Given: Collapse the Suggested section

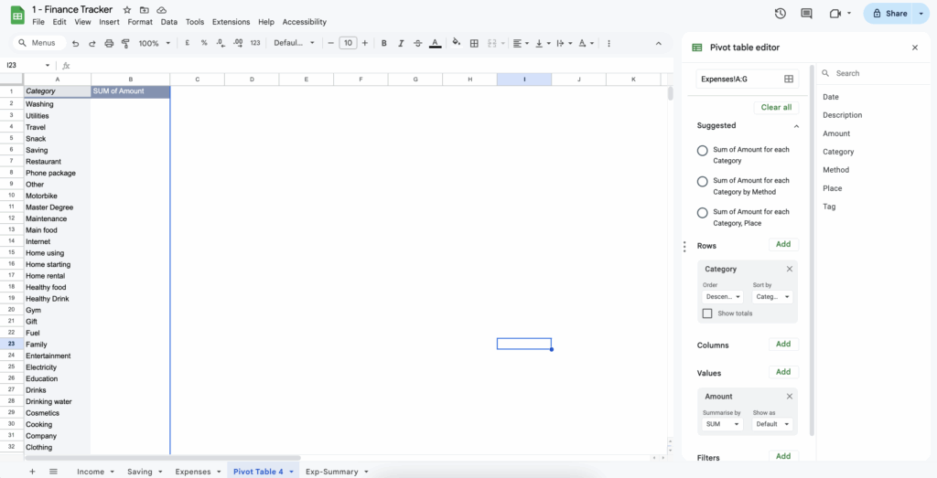Looking at the screenshot, I should pos(796,126).
